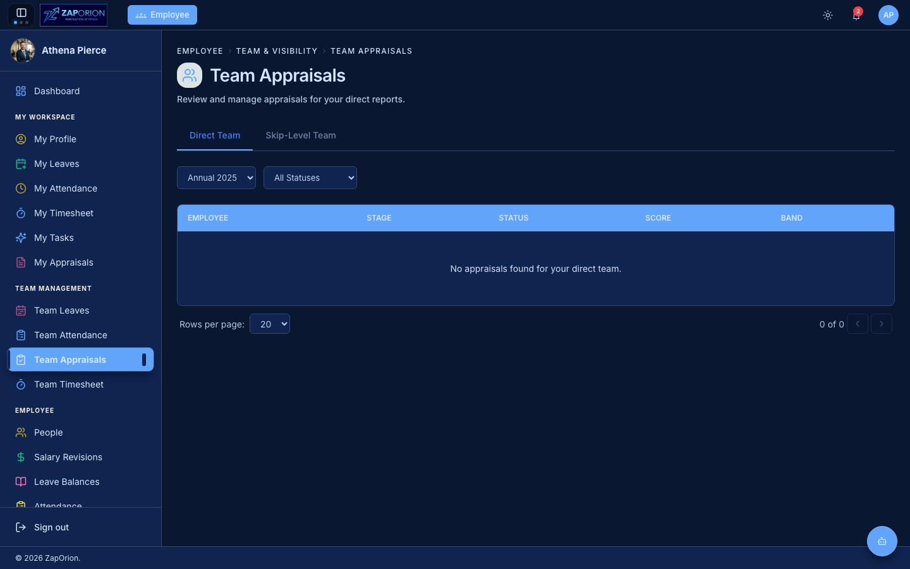Switch light/dark theme with sun icon
910x569 pixels.
[828, 15]
